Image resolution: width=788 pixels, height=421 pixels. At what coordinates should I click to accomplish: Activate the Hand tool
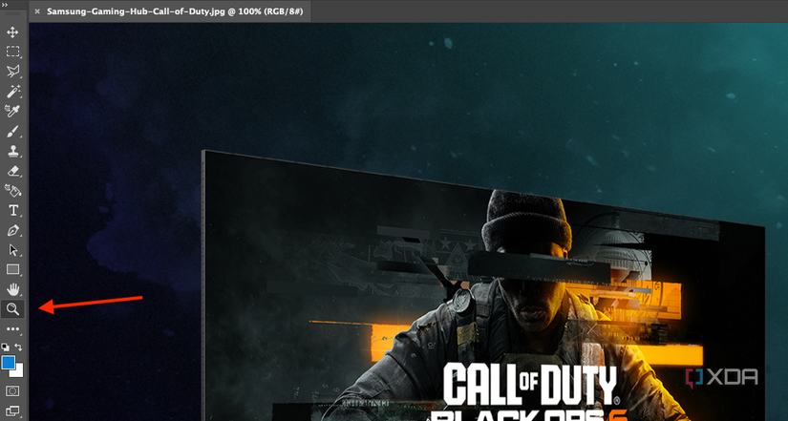pyautogui.click(x=12, y=289)
